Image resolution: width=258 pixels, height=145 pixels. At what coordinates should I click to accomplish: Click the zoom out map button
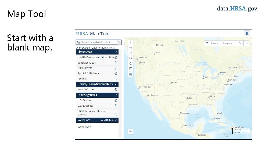(x=131, y=48)
